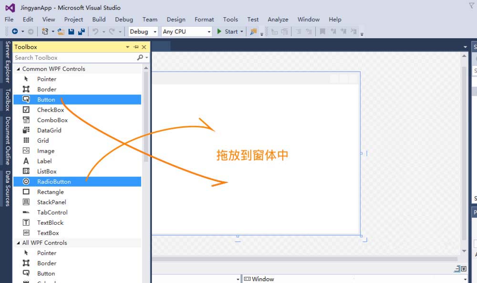Open the Format menu
Image resolution: width=477 pixels, height=283 pixels.
[x=204, y=19]
